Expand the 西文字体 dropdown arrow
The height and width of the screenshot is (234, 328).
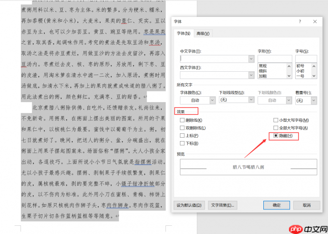pyautogui.click(x=251, y=75)
